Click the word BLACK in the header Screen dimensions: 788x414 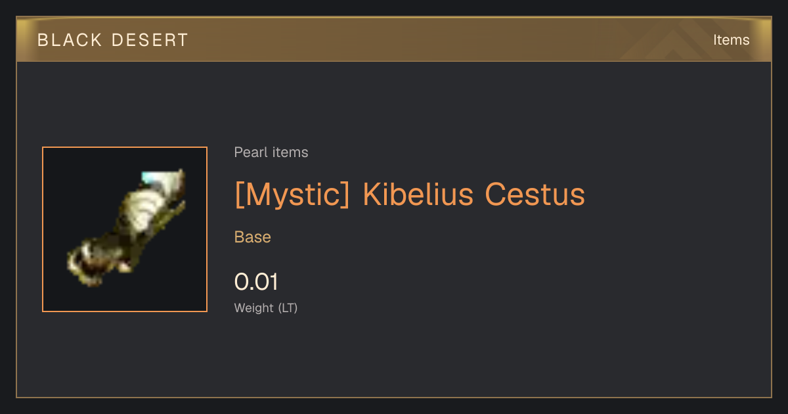pos(70,40)
